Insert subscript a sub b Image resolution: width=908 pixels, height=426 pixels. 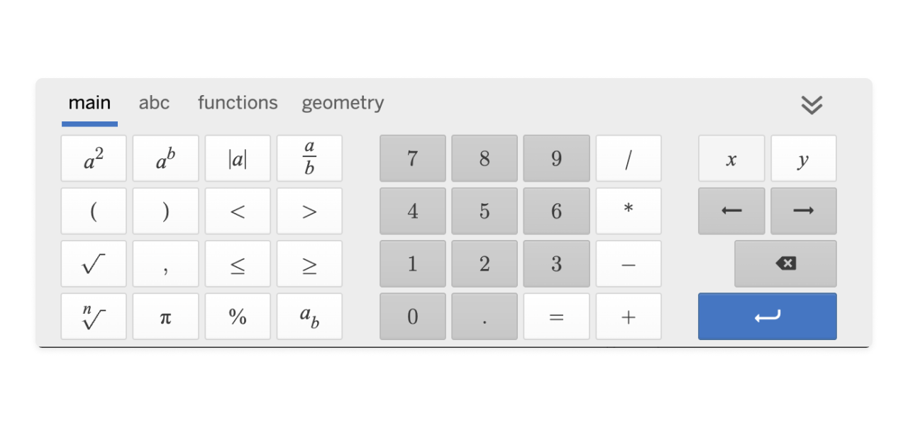click(309, 317)
